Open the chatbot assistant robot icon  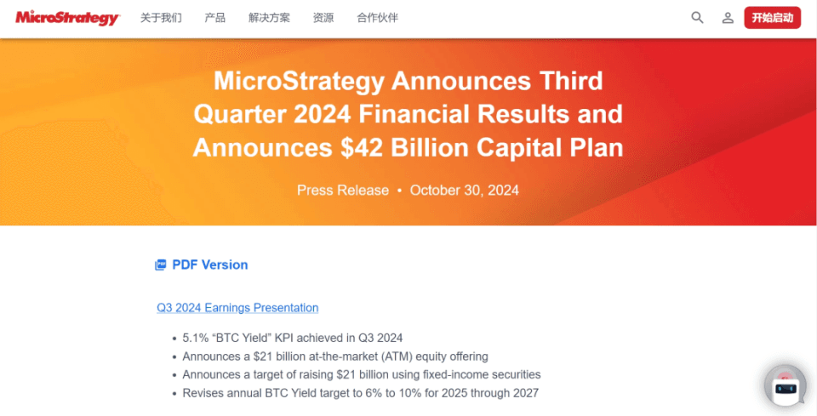[786, 386]
